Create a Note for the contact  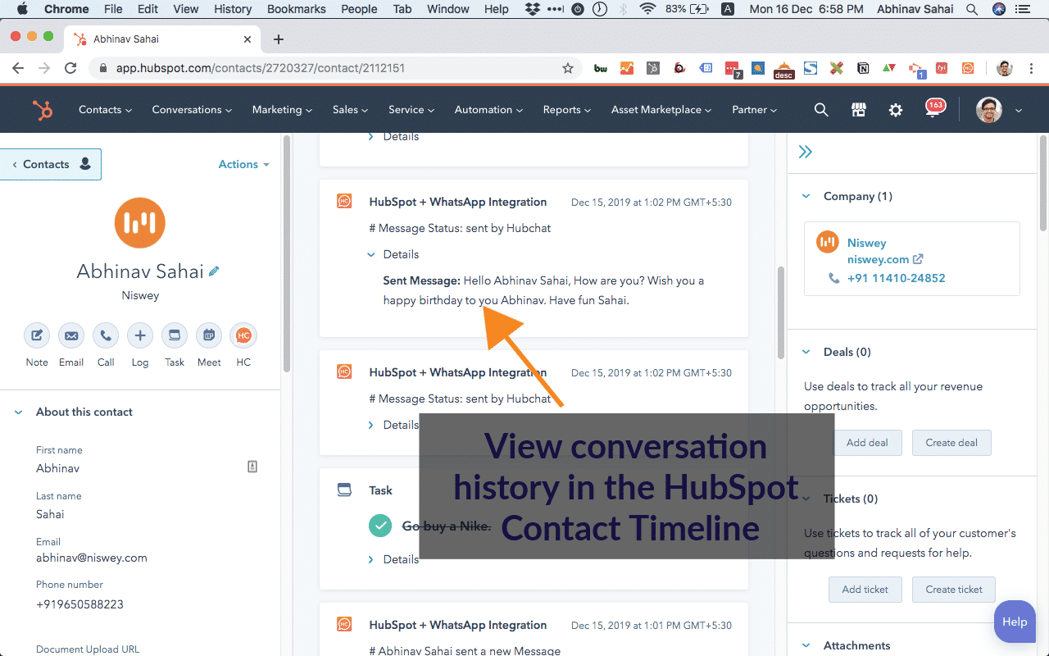37,335
